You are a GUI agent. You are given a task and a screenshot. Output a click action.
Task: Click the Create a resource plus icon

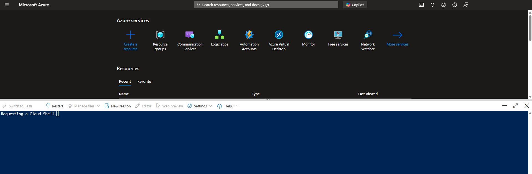click(131, 35)
